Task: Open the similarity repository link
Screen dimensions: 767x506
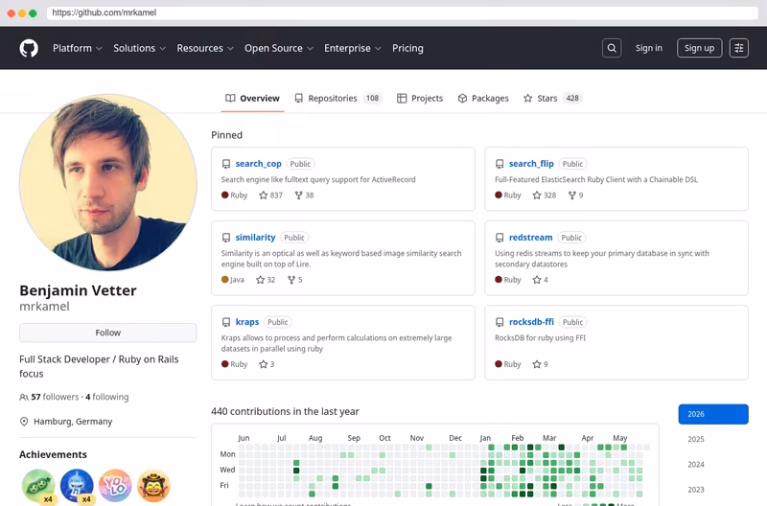Action: 255,238
